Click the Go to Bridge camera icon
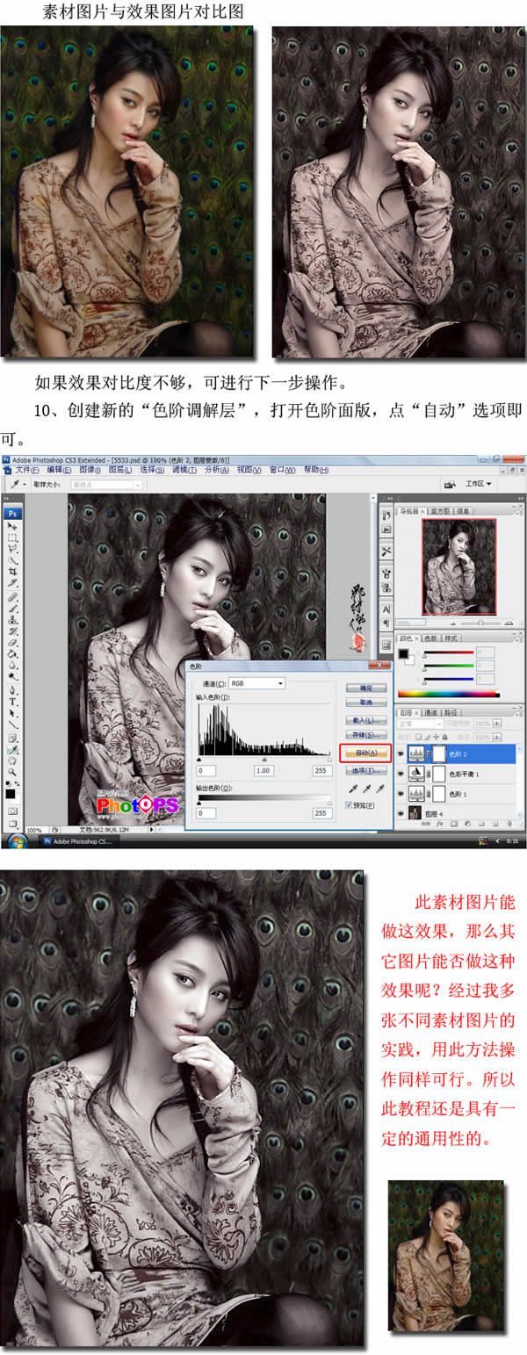Viewport: 527px width, 1355px height. (x=450, y=484)
